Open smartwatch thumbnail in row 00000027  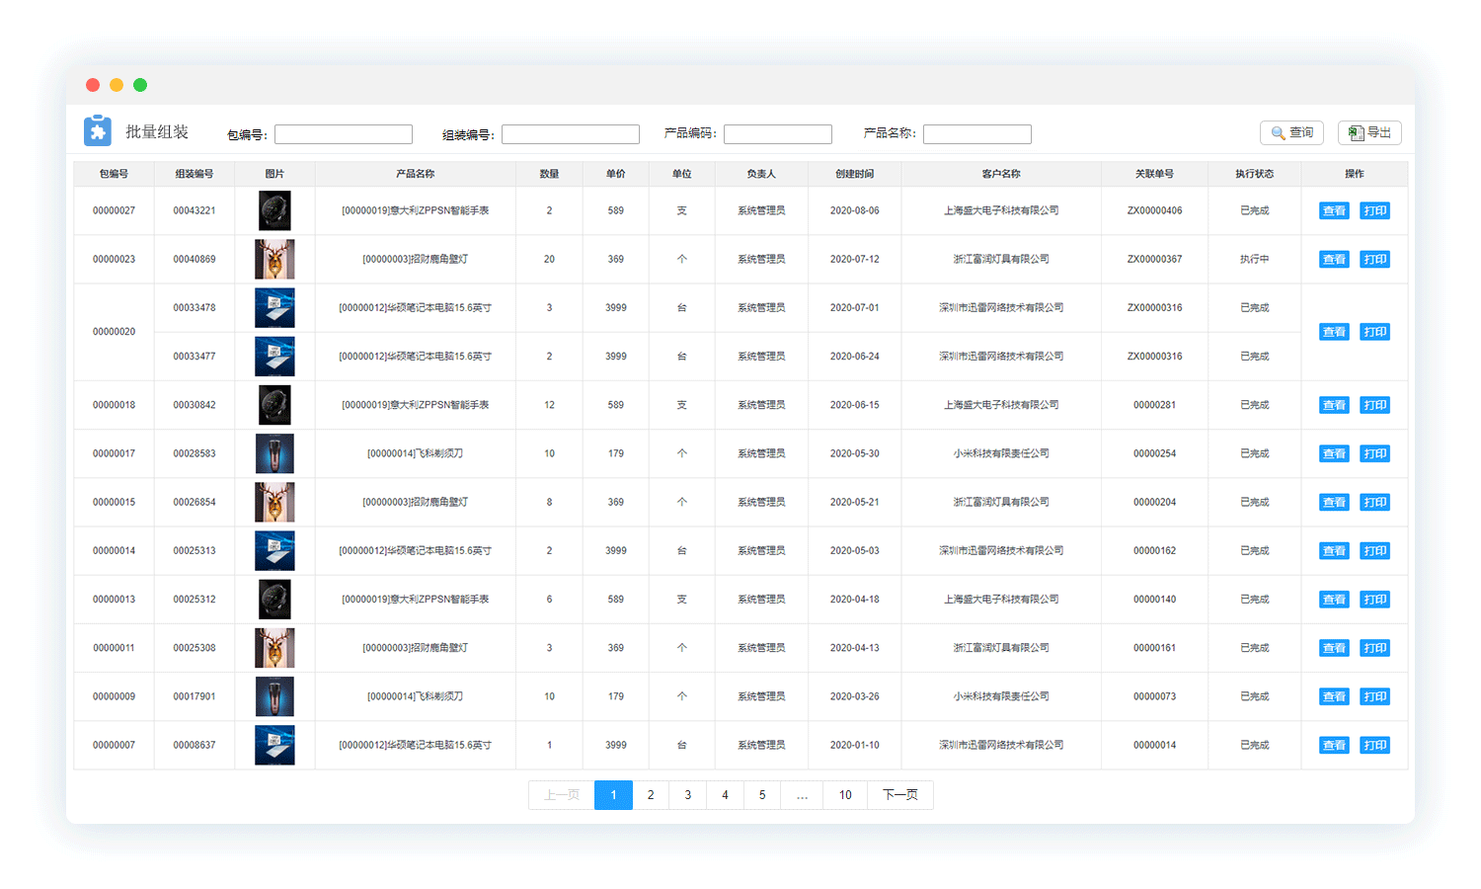click(274, 210)
